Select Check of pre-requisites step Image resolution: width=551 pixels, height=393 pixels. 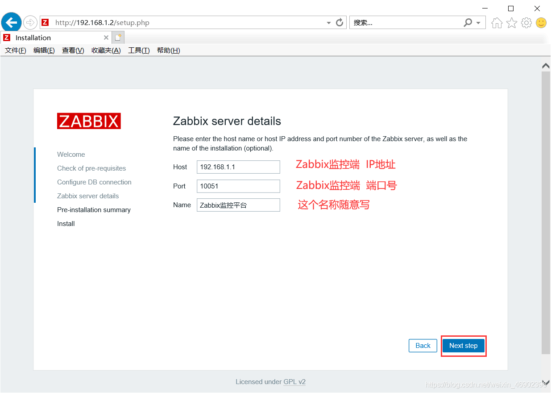point(91,168)
